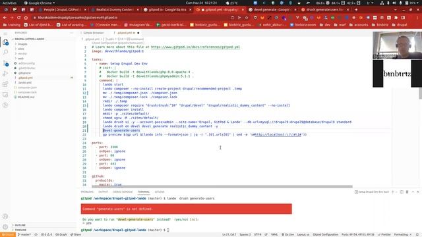This screenshot has height=237, width=422.
Task: Click the editor horizontal scrollbar
Action: tap(222, 186)
